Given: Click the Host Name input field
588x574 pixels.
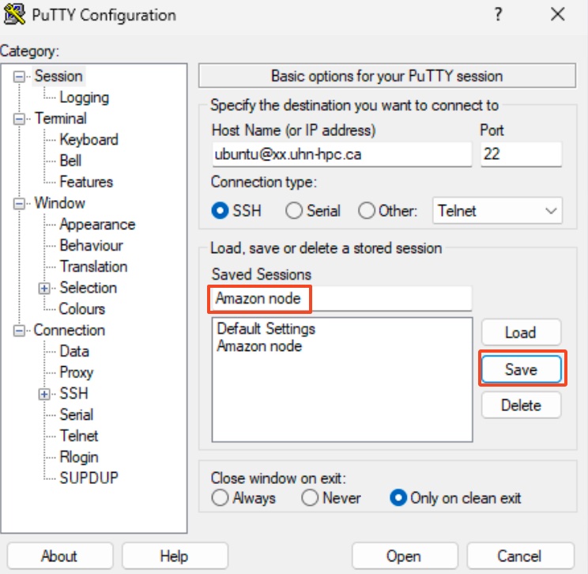Looking at the screenshot, I should pos(341,154).
